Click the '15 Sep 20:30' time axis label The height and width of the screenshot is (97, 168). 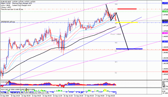(x=15, y=96)
